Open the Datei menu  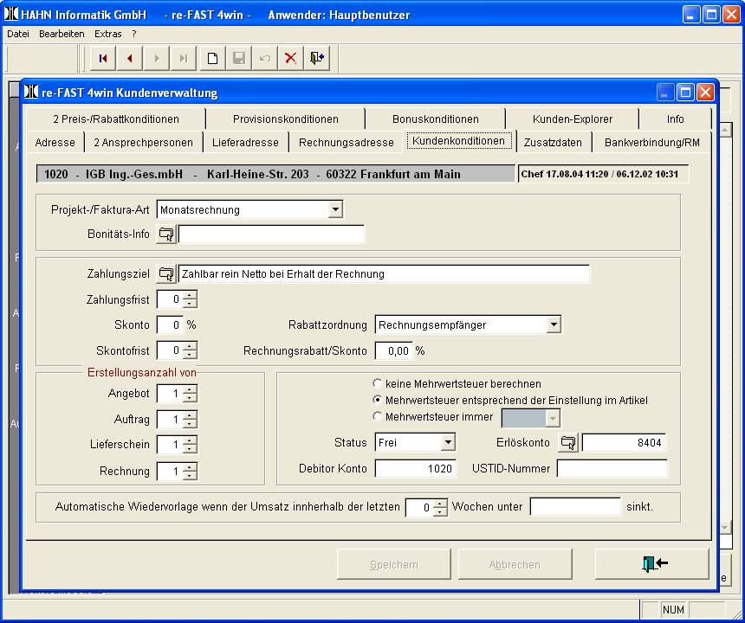click(18, 34)
